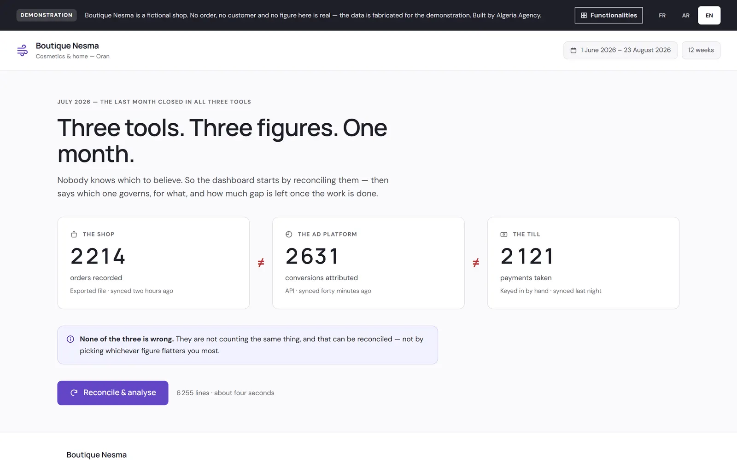Click the 2631 conversions figure

point(313,256)
